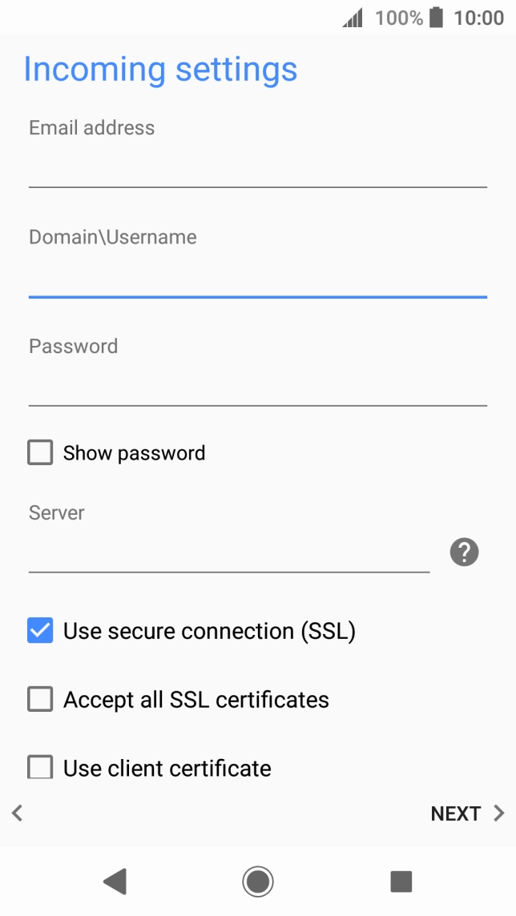
Task: Enable the Use client certificate checkbox
Action: pyautogui.click(x=40, y=768)
